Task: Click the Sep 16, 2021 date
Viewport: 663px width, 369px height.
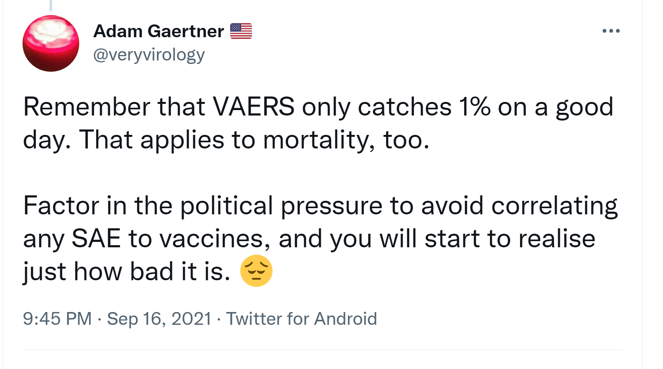Action: coord(159,319)
